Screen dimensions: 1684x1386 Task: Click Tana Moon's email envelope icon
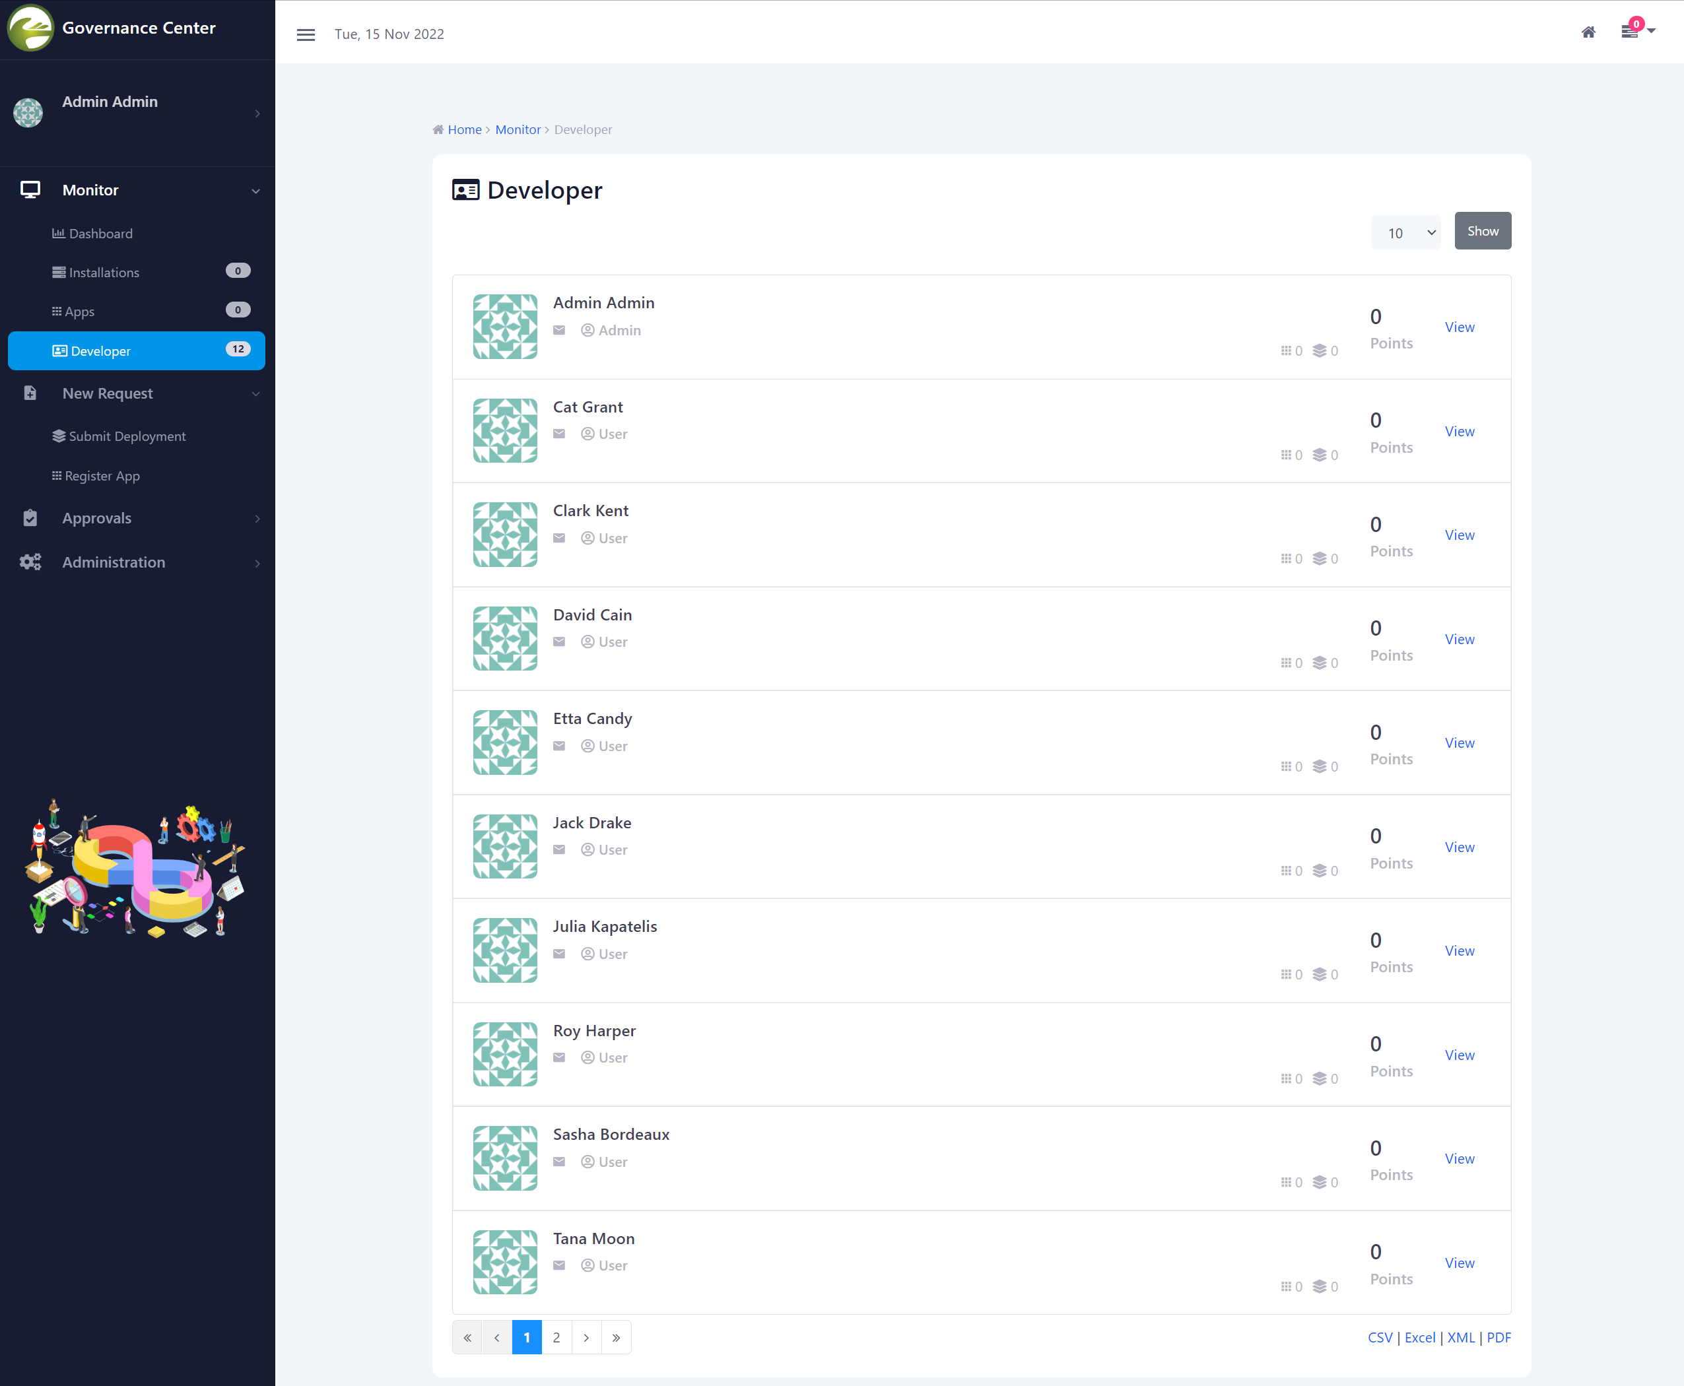click(x=559, y=1265)
